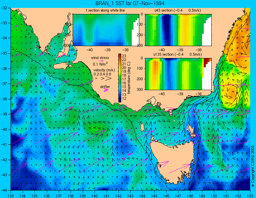Screen dimensions: 256x198
Task: Click the "temperature (deg C)" colour bar label
Action: coord(129,78)
